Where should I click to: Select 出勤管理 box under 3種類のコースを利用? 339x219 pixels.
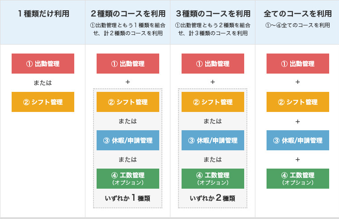(213, 64)
